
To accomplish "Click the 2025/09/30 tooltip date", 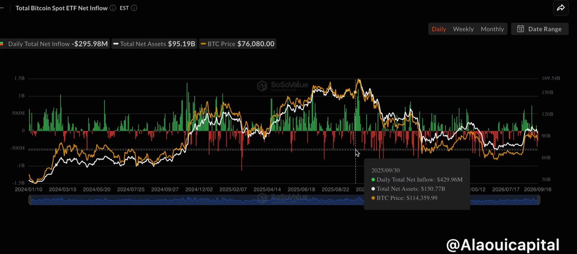I will click(386, 170).
